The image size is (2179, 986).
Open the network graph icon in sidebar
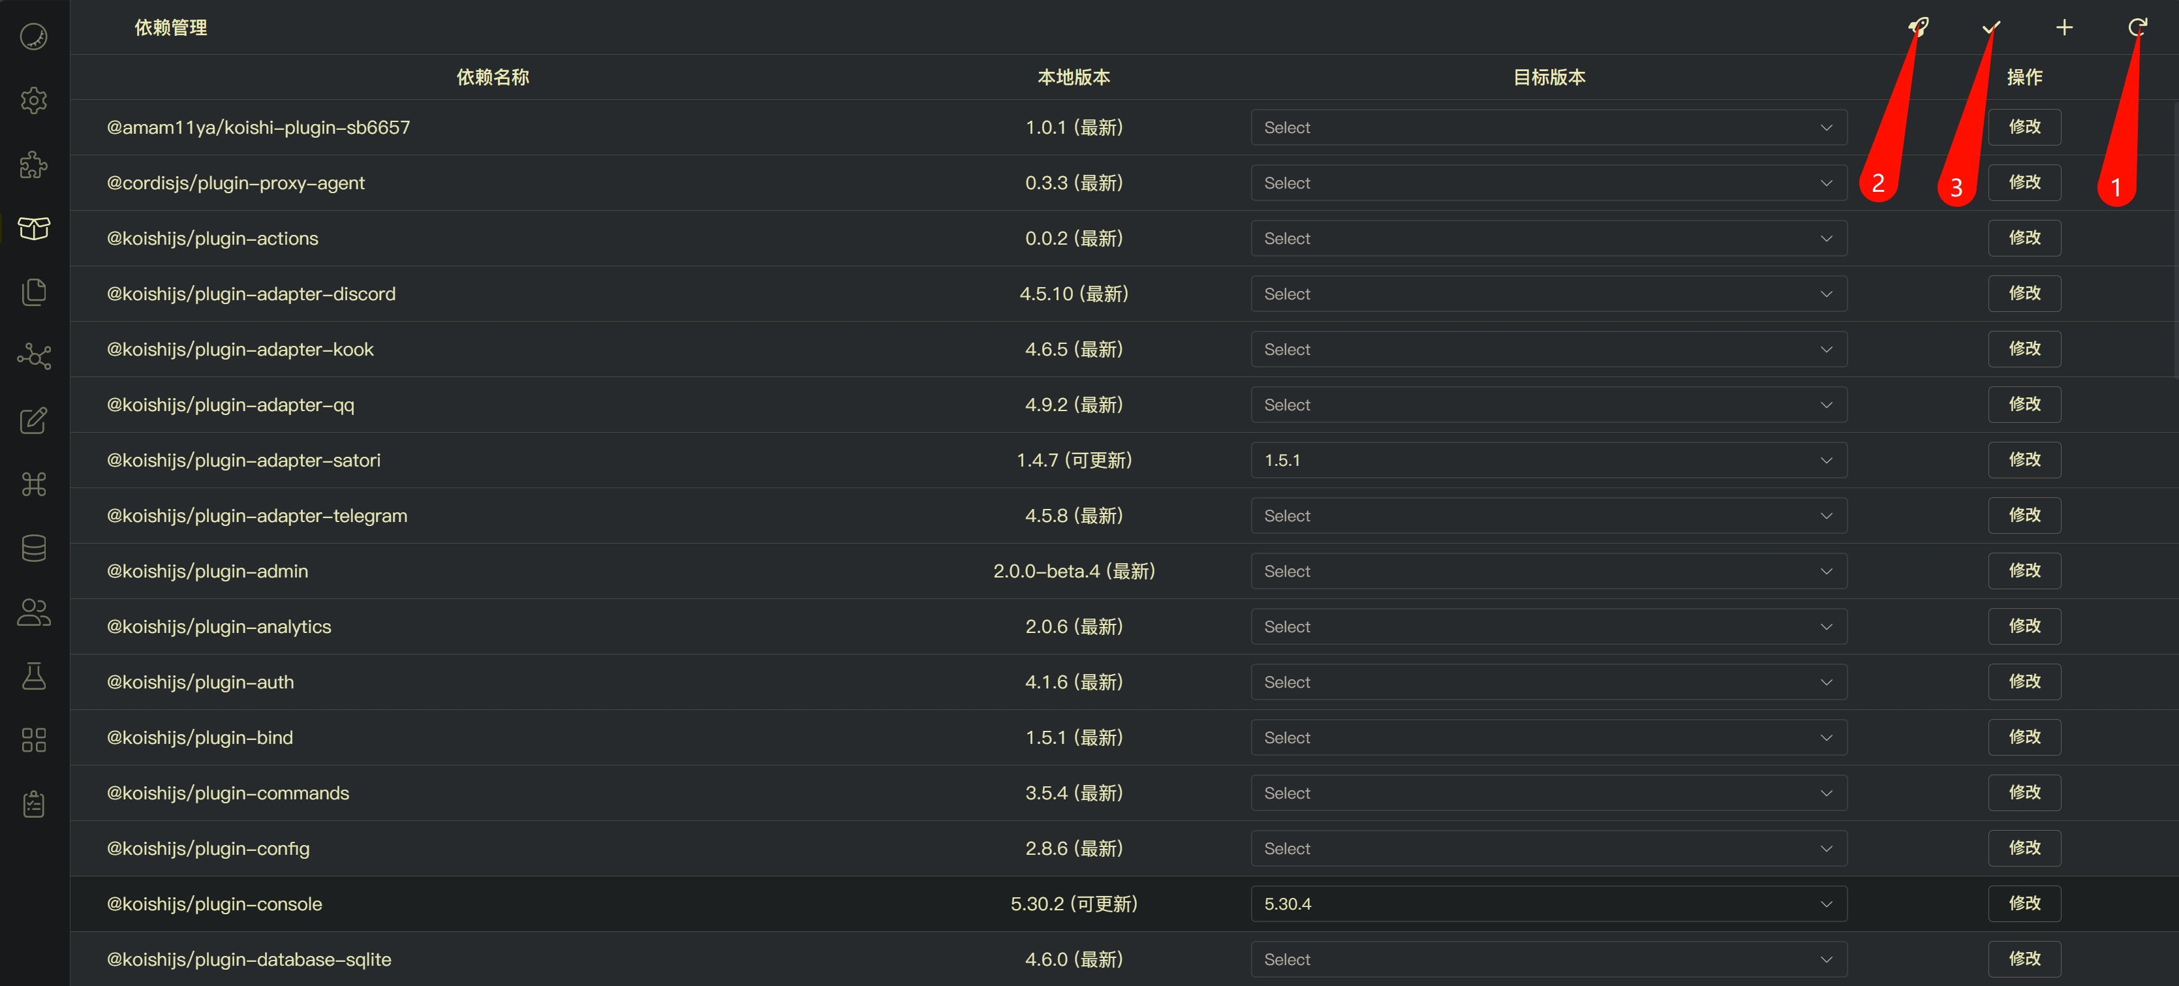(34, 356)
